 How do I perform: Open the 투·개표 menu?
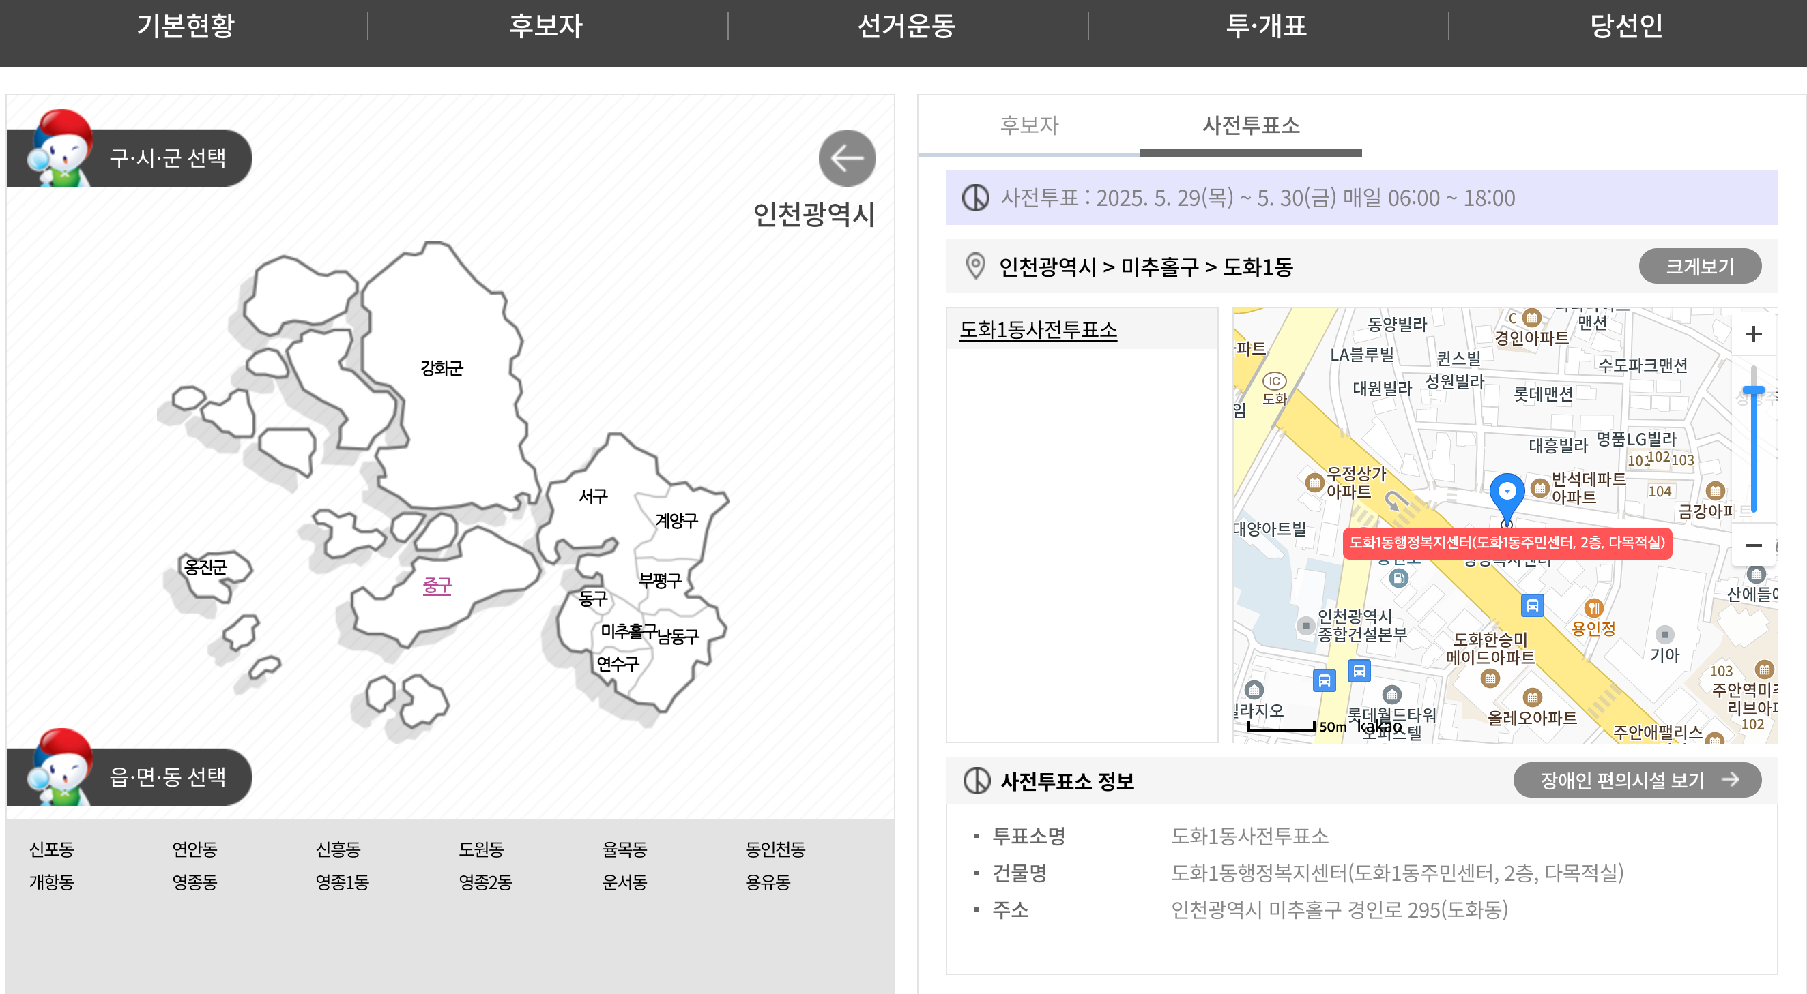click(x=1266, y=27)
